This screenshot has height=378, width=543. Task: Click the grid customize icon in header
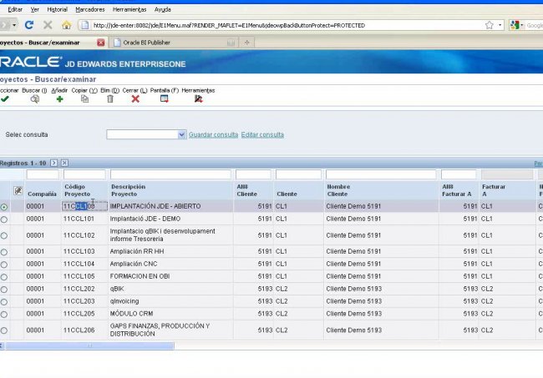18,190
